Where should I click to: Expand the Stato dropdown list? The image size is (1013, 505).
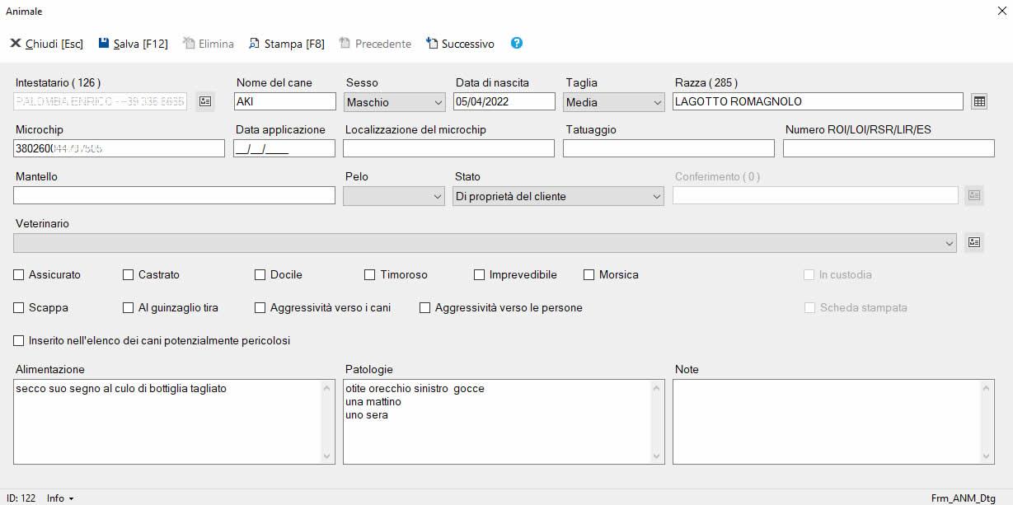657,197
